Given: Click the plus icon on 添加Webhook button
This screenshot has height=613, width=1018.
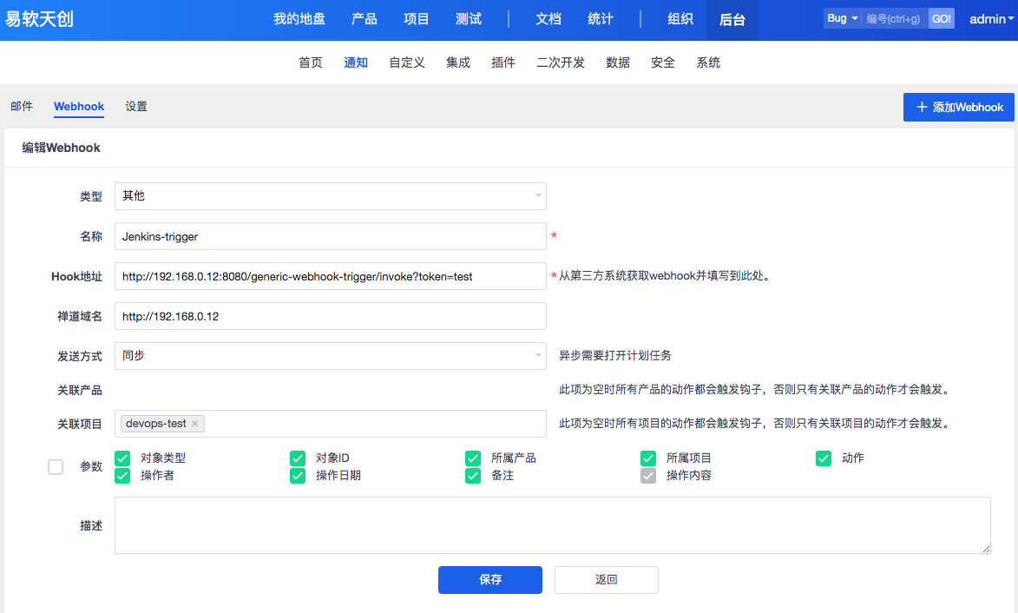Looking at the screenshot, I should pos(922,108).
